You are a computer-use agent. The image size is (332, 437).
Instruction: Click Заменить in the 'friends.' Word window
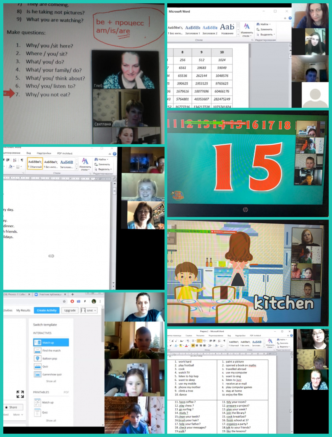(x=102, y=164)
